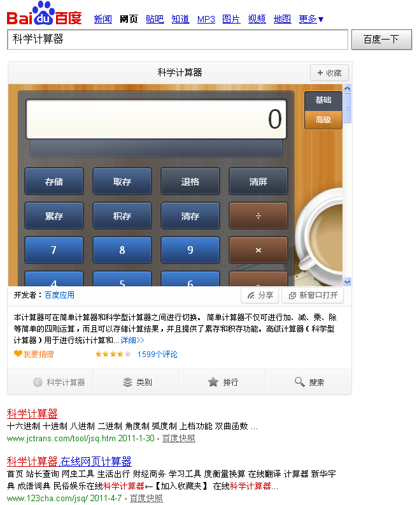
Task: Click the 收藏 favorite button
Action: 329,73
